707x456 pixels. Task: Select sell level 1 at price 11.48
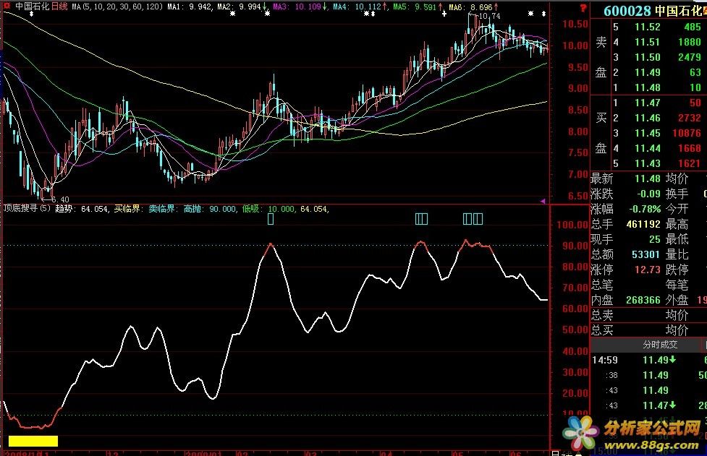(648, 87)
